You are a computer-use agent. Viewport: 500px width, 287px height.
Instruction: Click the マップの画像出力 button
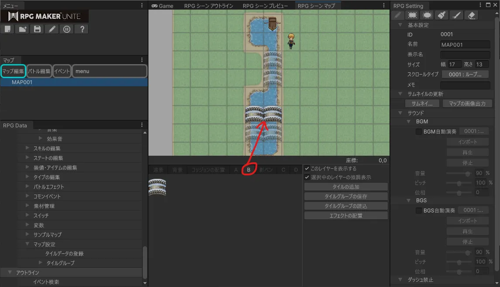pos(467,104)
